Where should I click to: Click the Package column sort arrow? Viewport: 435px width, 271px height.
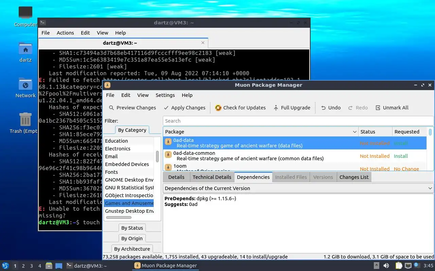pos(354,132)
